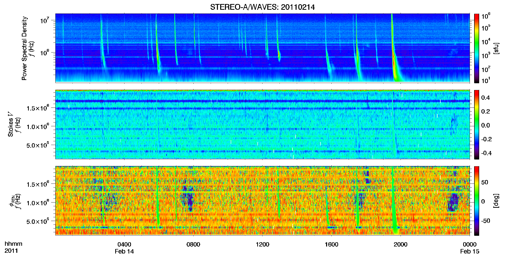Select the 1.0×10^6 tick on the φRTN panel
Screen dimensions: 525x270
(38, 203)
